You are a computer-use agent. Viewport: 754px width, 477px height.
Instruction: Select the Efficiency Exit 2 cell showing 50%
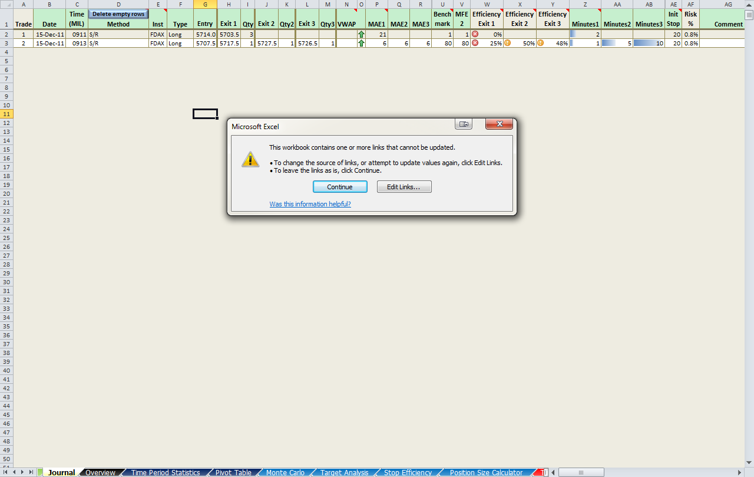[x=520, y=43]
